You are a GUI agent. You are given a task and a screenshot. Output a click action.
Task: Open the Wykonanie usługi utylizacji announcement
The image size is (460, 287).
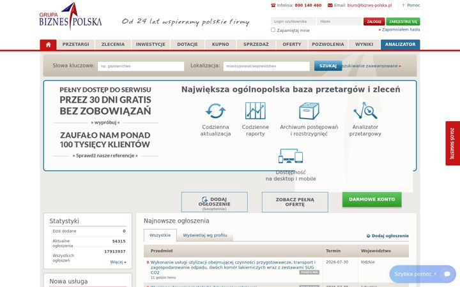click(x=233, y=267)
